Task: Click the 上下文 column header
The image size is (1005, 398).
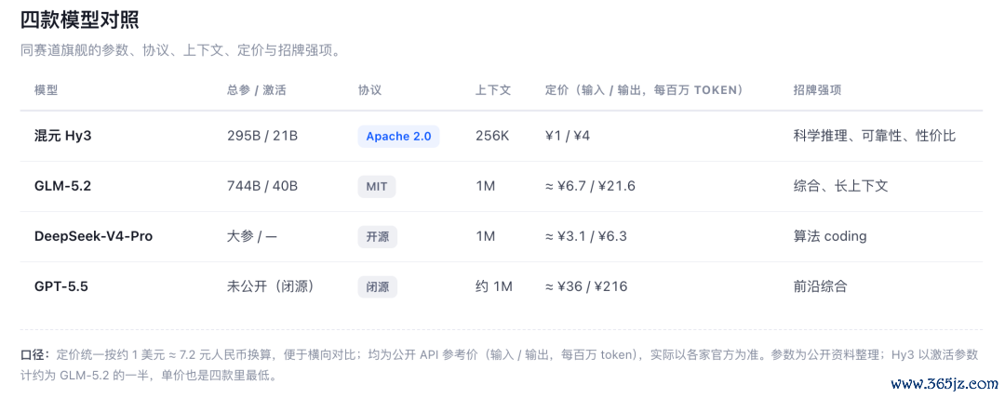Action: (493, 90)
